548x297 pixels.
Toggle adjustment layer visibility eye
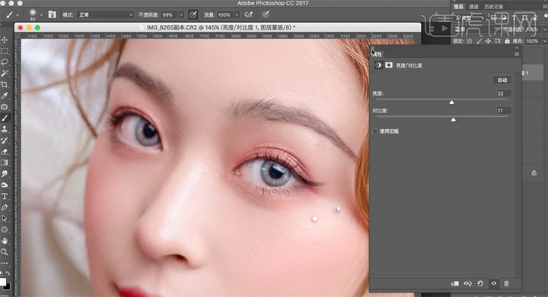(x=494, y=283)
